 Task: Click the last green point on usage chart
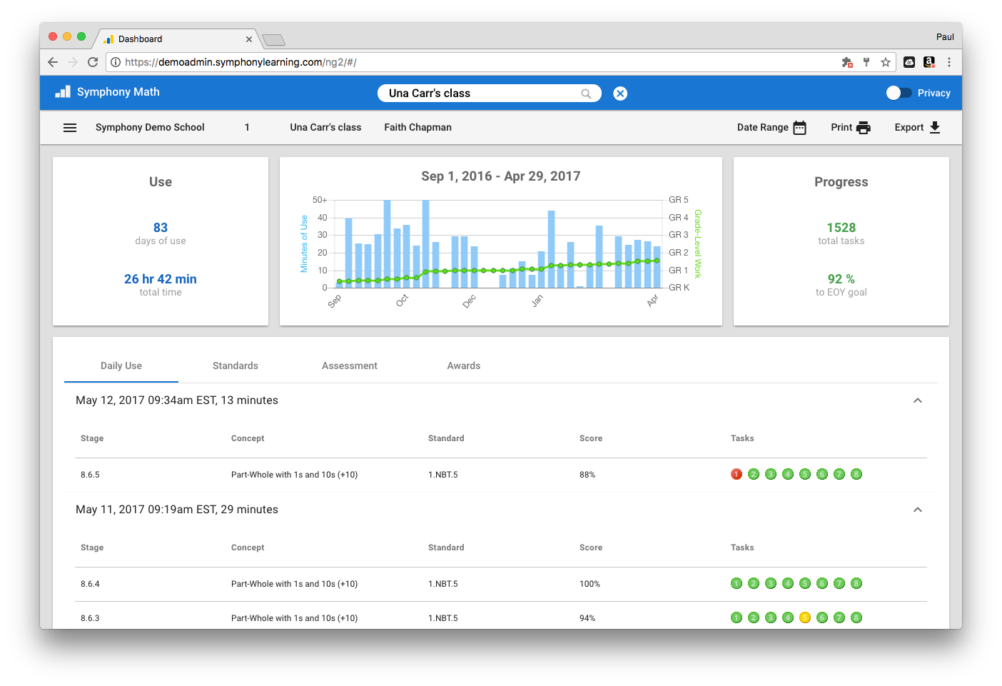pyautogui.click(x=657, y=261)
